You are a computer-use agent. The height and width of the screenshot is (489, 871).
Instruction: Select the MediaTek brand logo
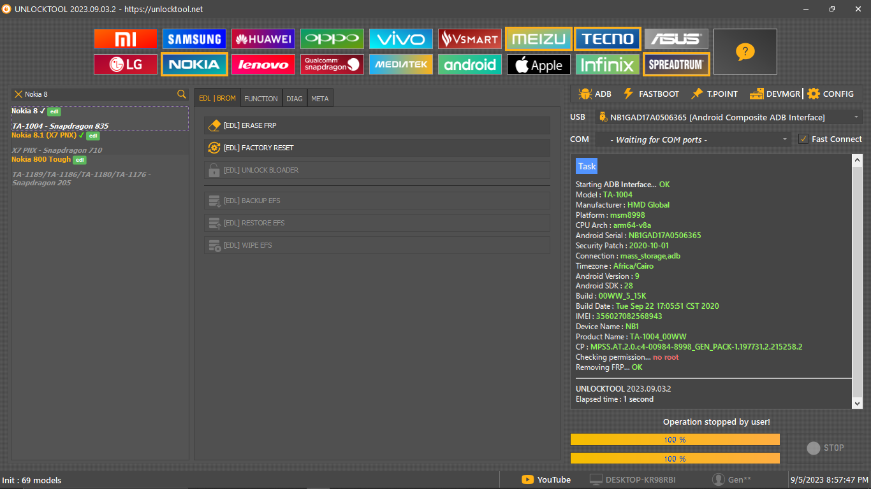pos(400,64)
